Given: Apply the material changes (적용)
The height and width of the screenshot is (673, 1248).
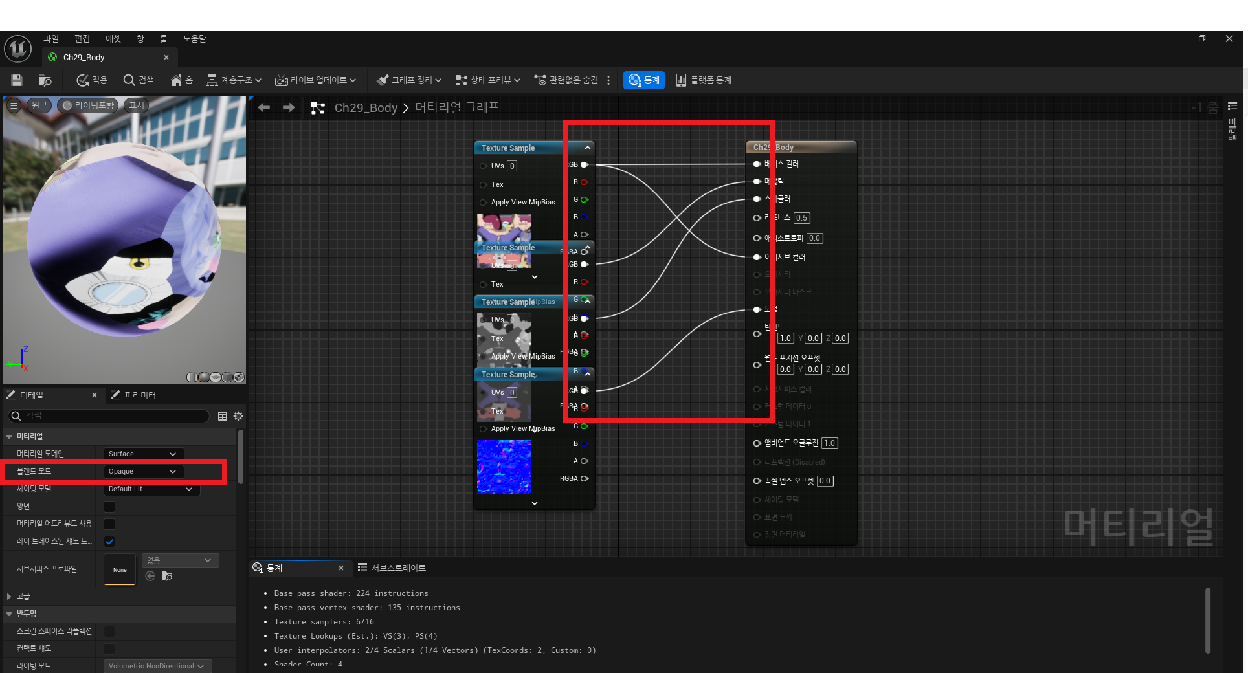Looking at the screenshot, I should click(x=91, y=80).
